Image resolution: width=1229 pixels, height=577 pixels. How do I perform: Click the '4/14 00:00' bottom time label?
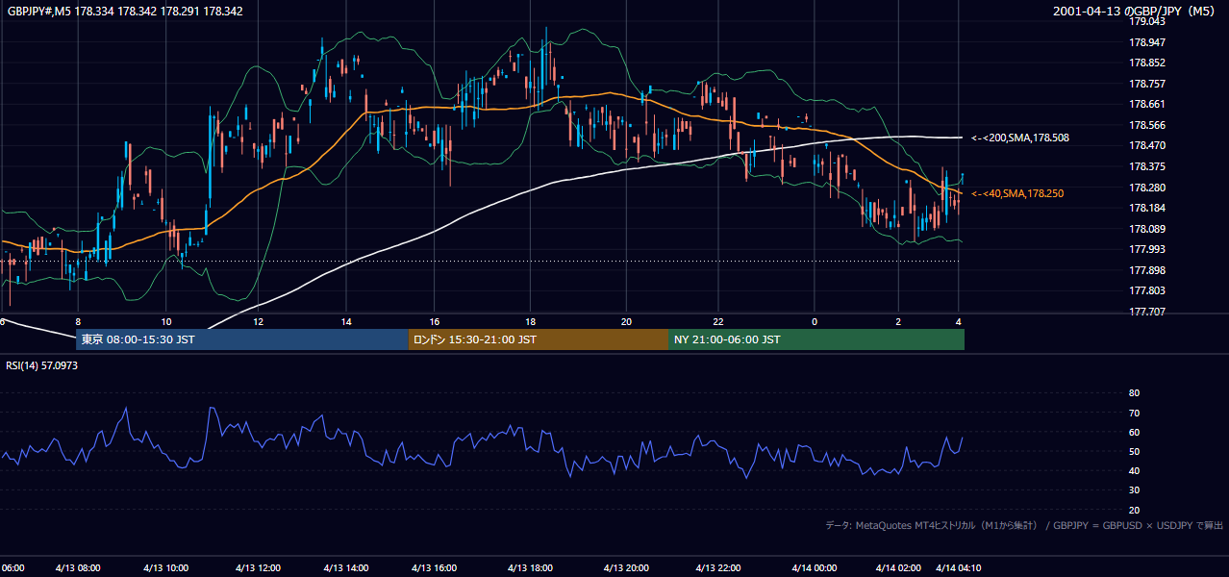click(x=814, y=568)
